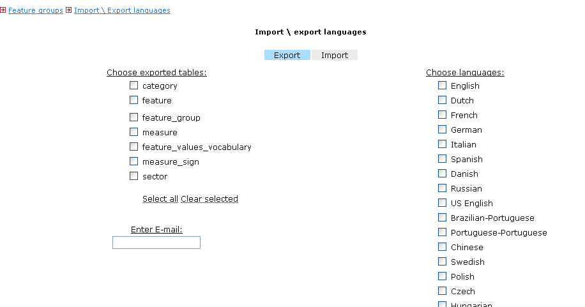Enable the feature_values_vocabulary checkbox
This screenshot has width=585, height=307.
click(x=133, y=147)
